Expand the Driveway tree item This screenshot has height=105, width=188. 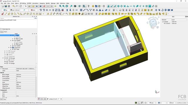[x=5, y=51]
